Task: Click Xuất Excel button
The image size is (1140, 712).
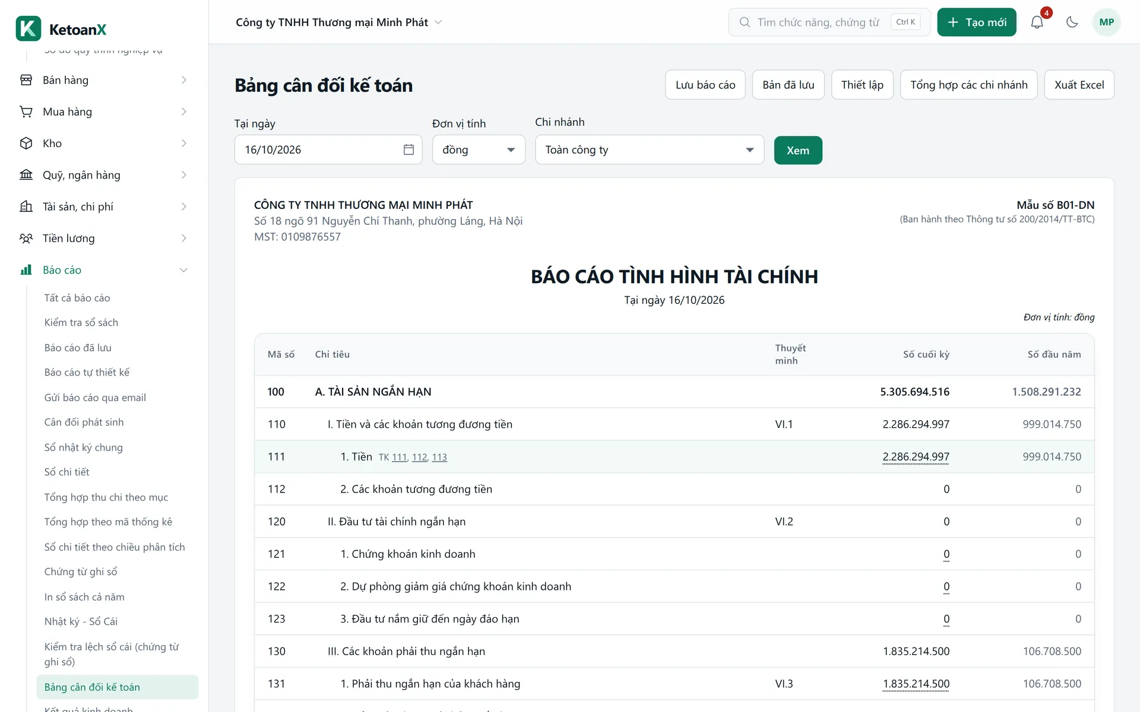Action: pyautogui.click(x=1079, y=85)
